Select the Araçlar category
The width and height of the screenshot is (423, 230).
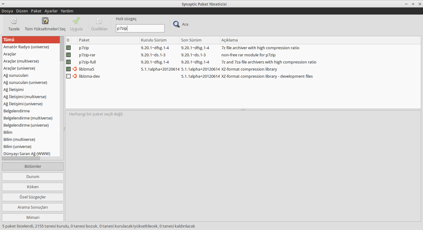31,54
